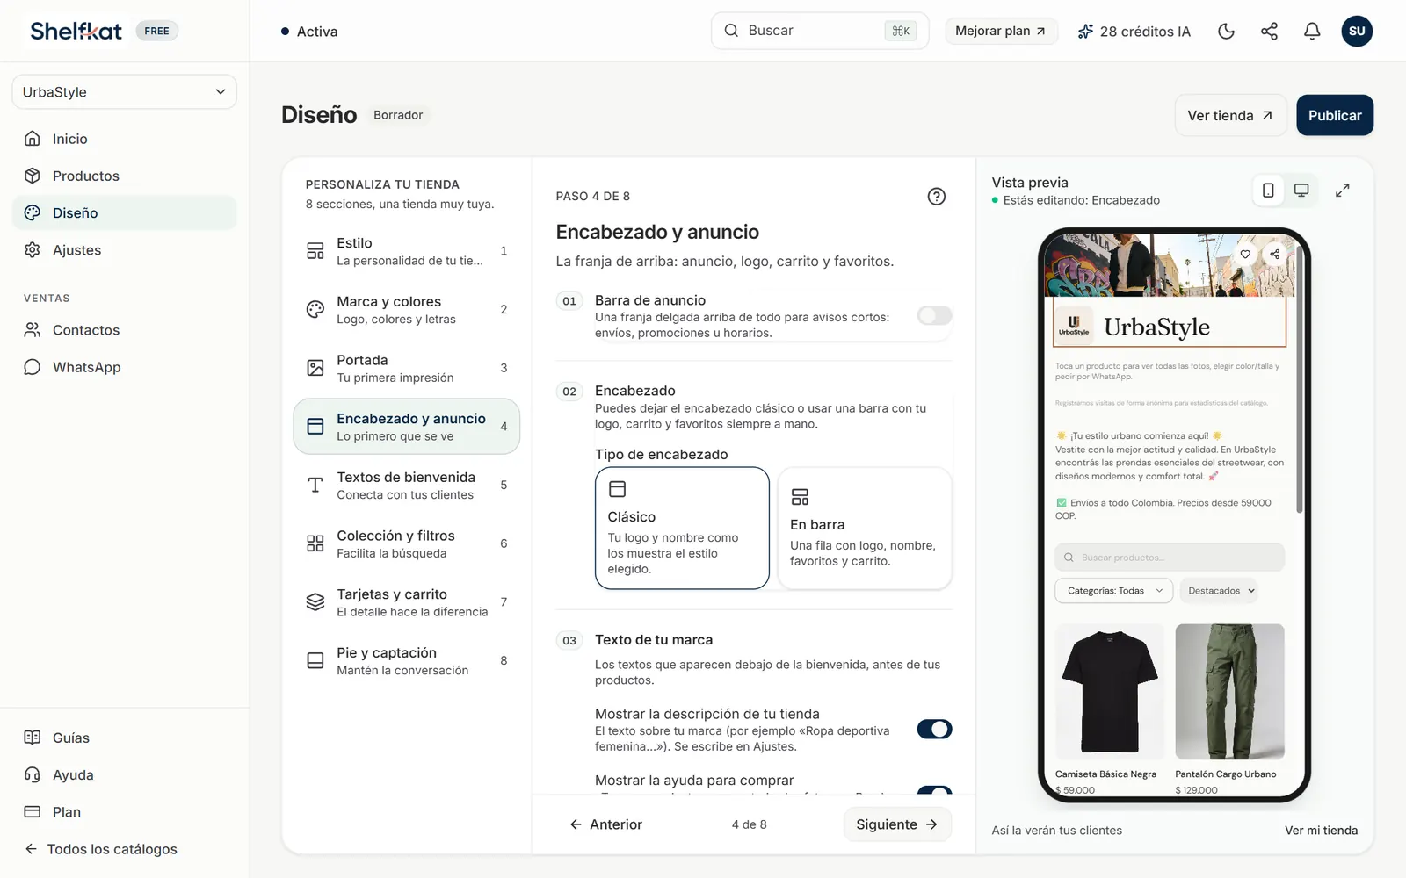Open UrbaStyle store selector dropdown

tap(124, 92)
